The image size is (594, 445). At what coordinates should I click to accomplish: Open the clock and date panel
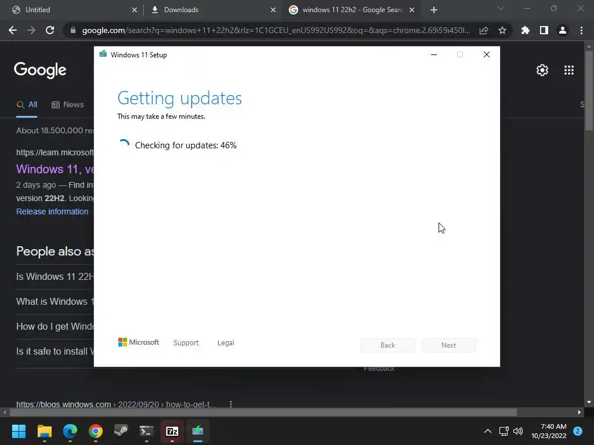point(549,431)
